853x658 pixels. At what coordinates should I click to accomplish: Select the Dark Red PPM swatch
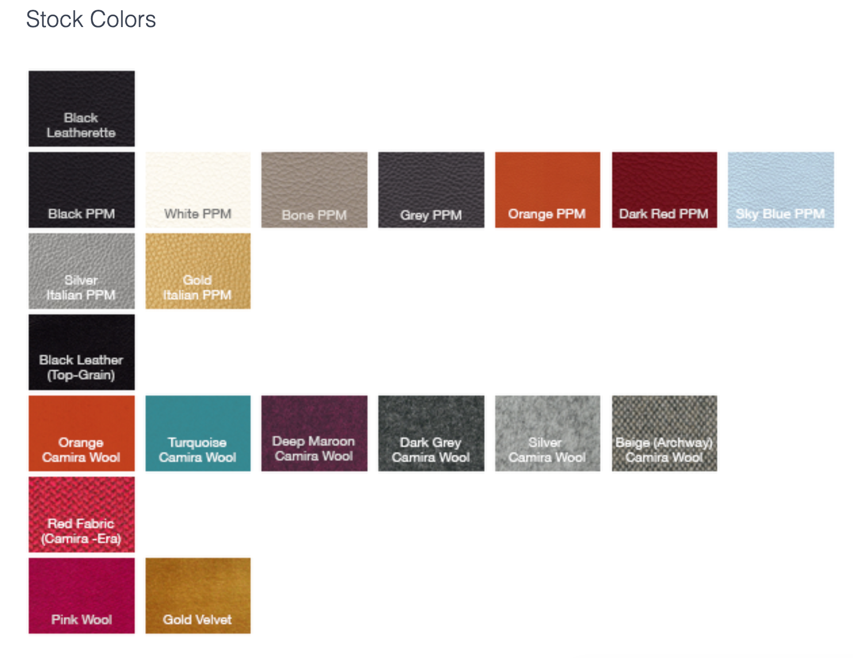665,190
